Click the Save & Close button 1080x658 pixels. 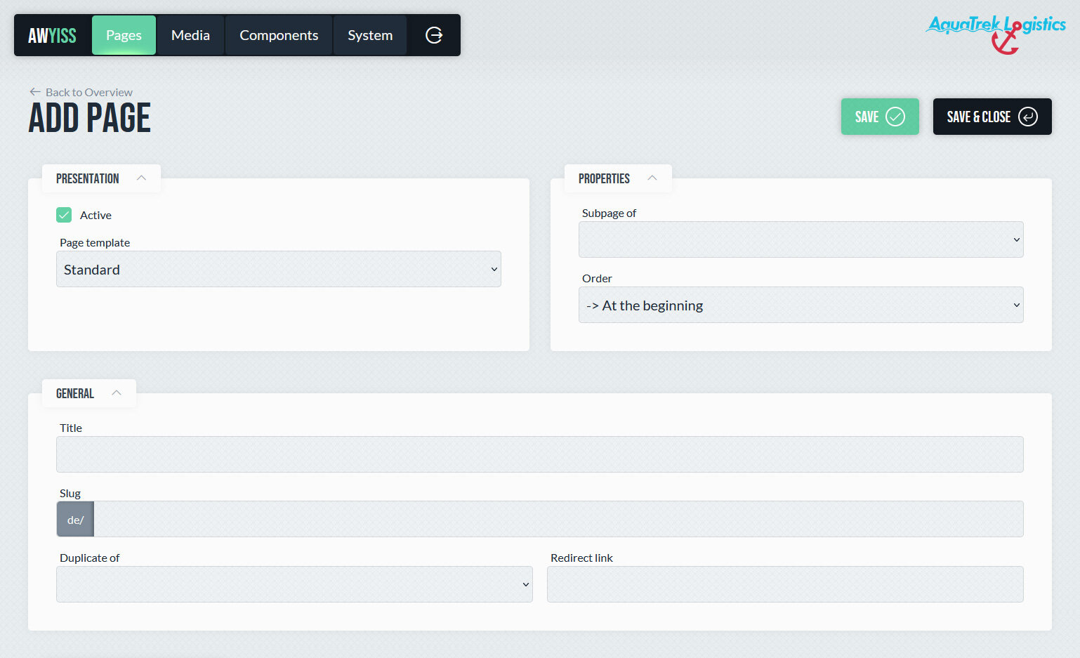(x=992, y=117)
